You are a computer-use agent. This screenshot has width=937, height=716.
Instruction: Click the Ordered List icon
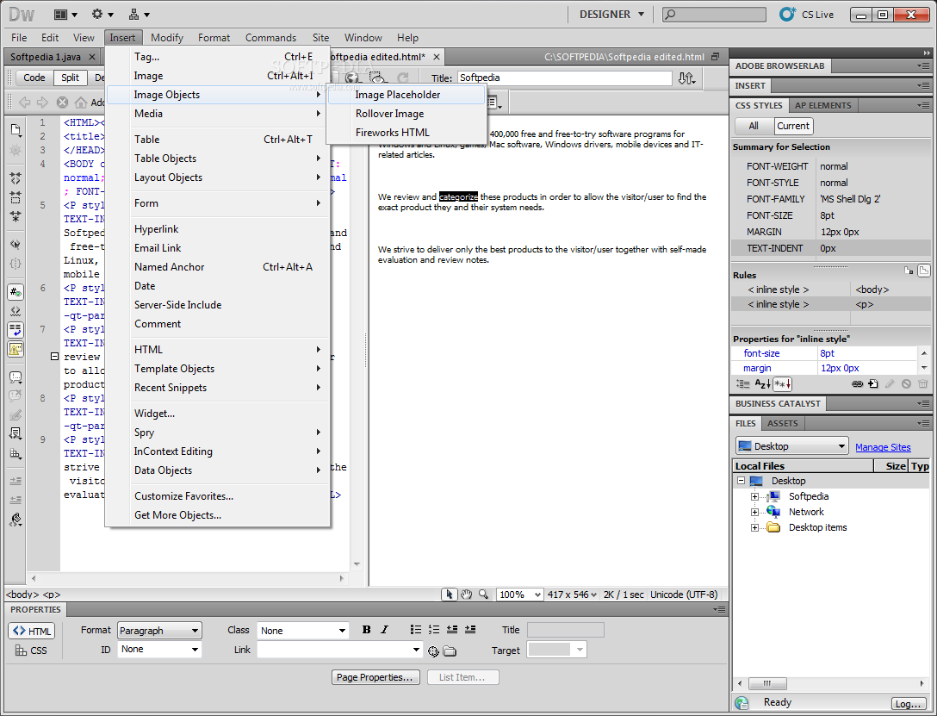pyautogui.click(x=434, y=629)
